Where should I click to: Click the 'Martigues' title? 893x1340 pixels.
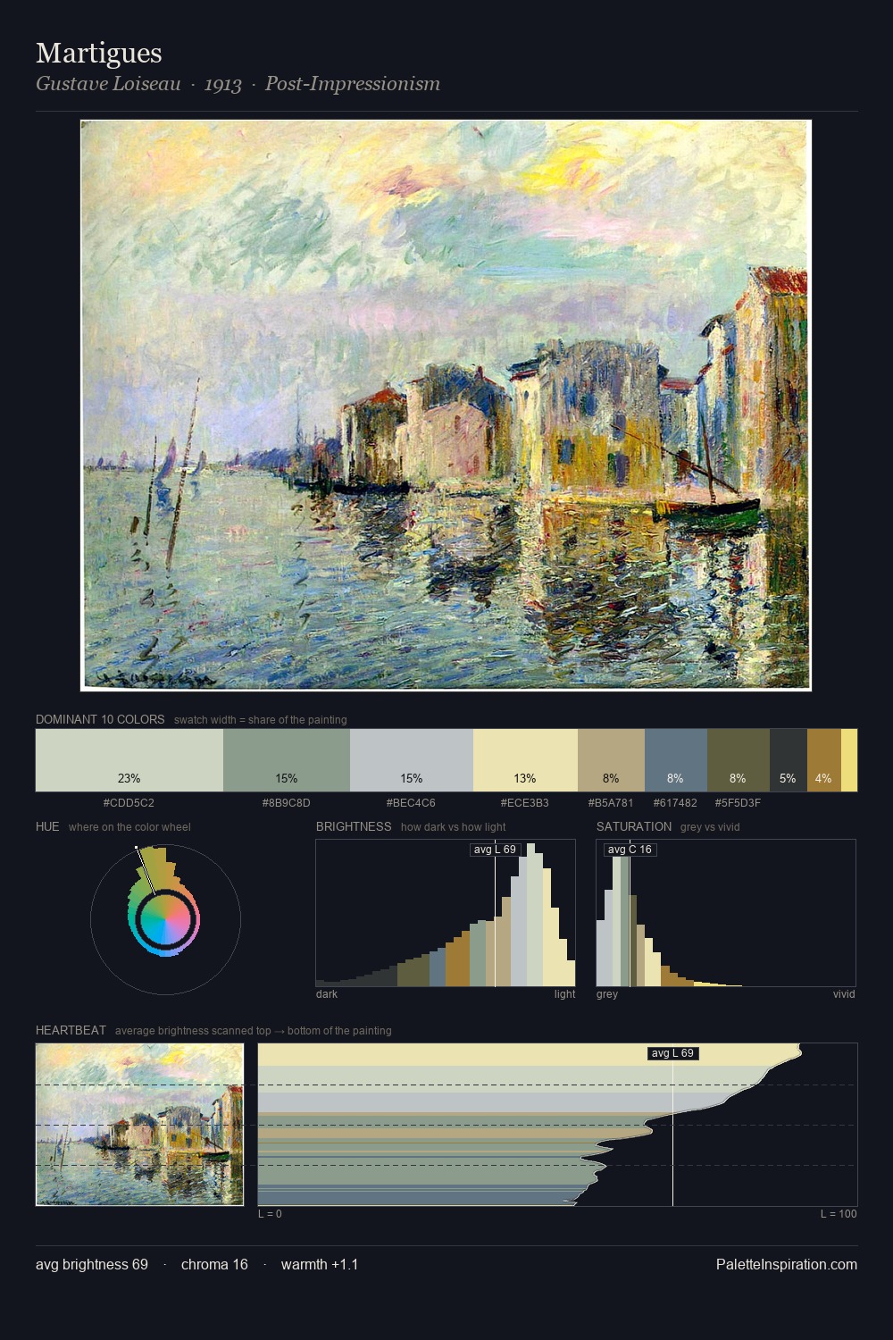pos(99,53)
